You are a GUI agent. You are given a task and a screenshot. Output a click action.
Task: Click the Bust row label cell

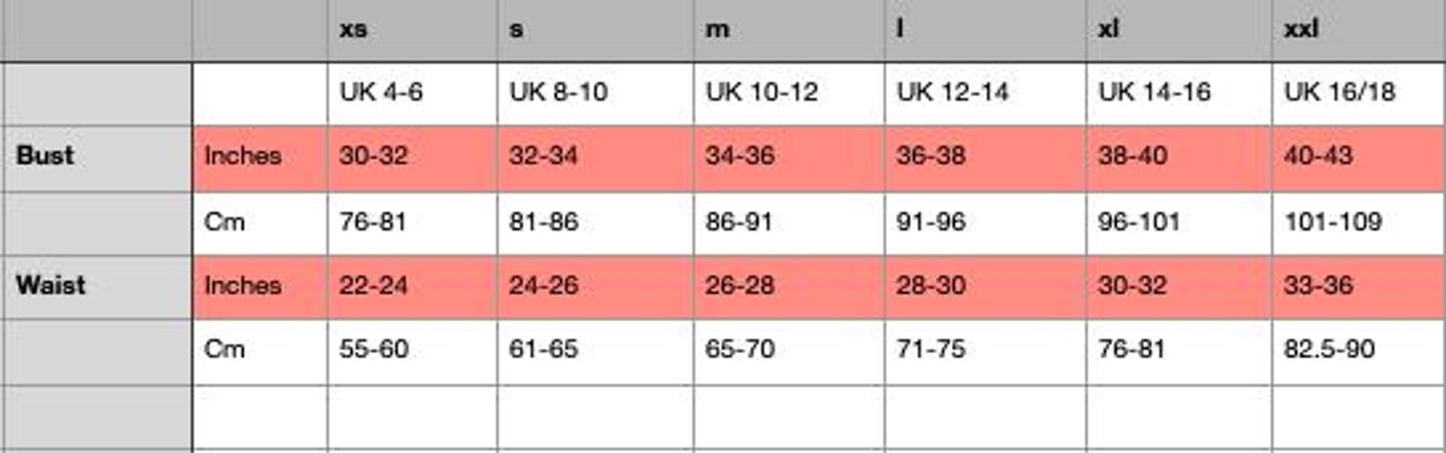[x=97, y=158]
